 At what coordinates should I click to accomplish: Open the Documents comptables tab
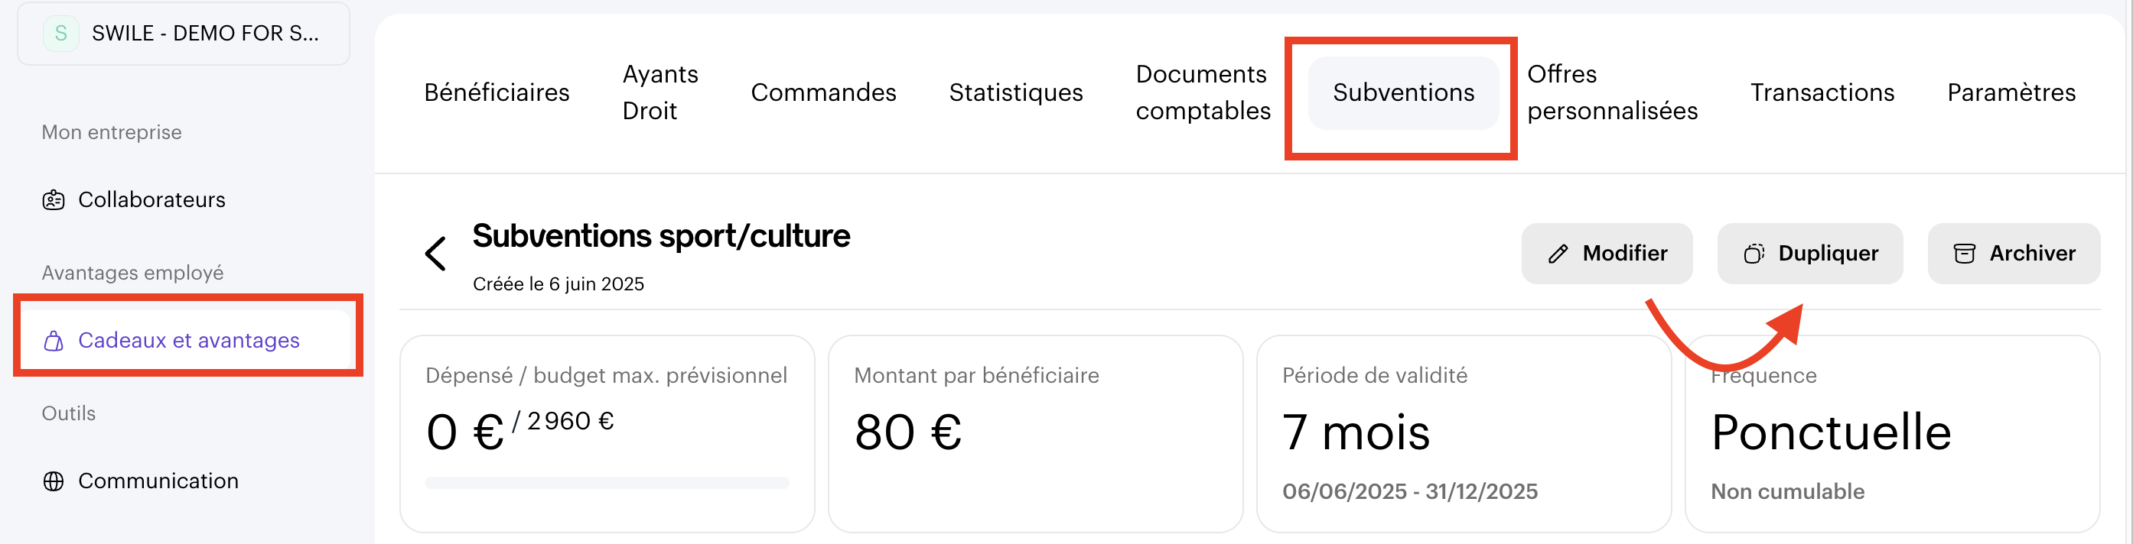point(1202,92)
